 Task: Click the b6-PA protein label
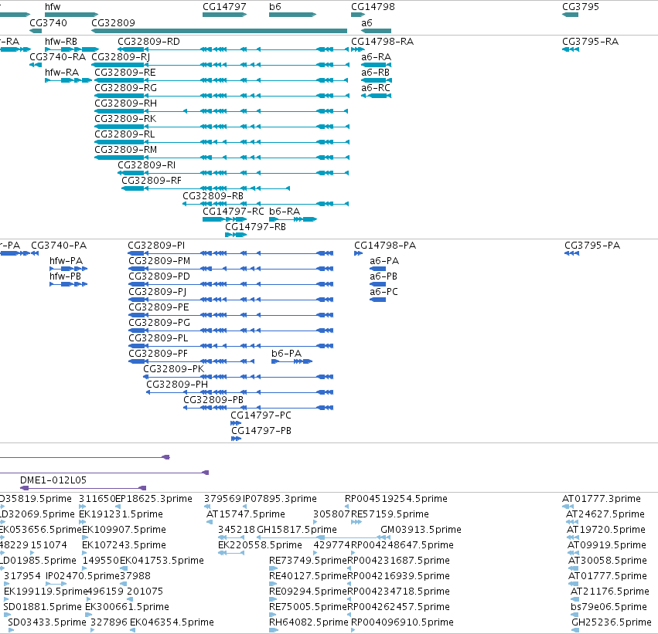pos(286,354)
